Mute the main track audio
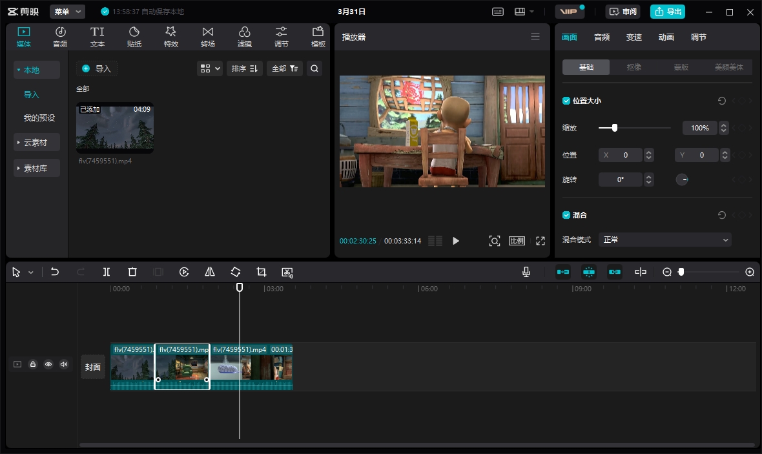Screen dimensions: 762x454 tap(64, 364)
